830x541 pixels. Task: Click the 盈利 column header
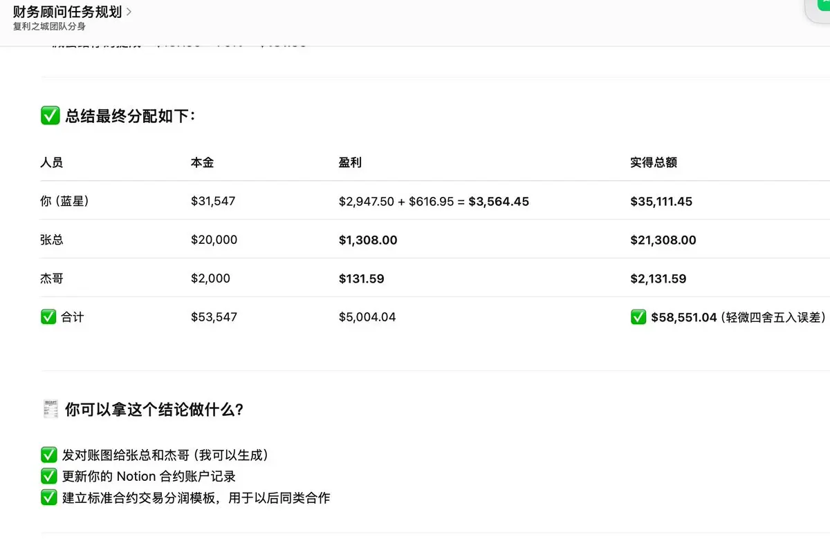pyautogui.click(x=351, y=163)
